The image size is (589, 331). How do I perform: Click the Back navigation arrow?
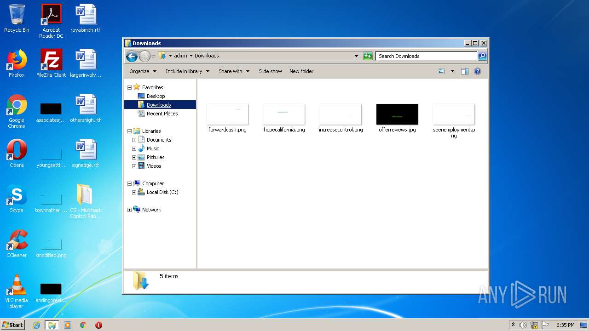[x=132, y=56]
